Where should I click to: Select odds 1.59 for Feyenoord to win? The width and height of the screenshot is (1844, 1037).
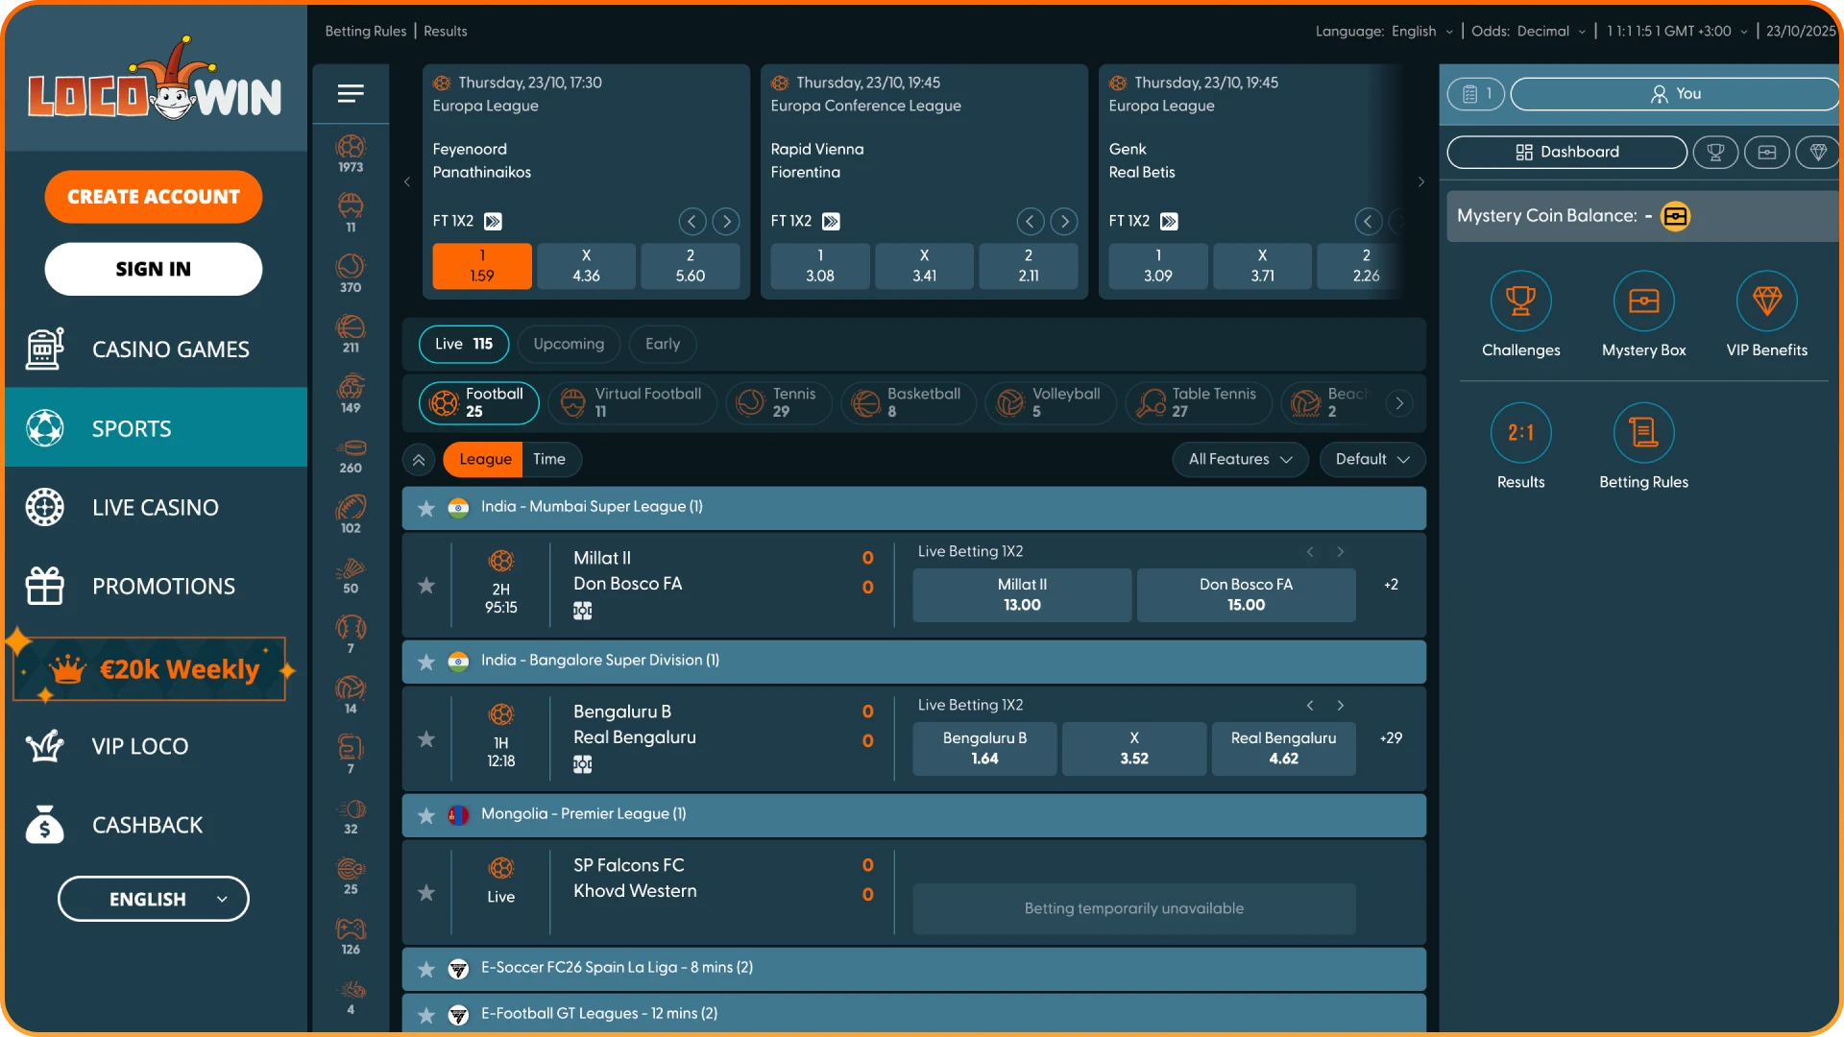tap(481, 266)
